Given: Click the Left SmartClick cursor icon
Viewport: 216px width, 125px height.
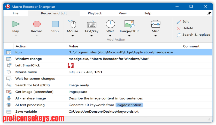Looking at the screenshot, I should [9, 65].
